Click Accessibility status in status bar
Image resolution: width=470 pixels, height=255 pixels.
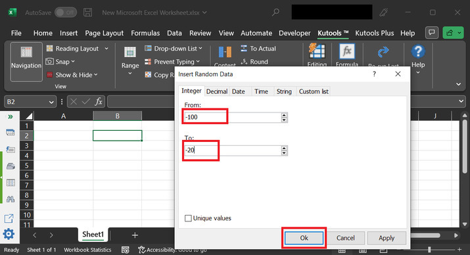pyautogui.click(x=172, y=250)
